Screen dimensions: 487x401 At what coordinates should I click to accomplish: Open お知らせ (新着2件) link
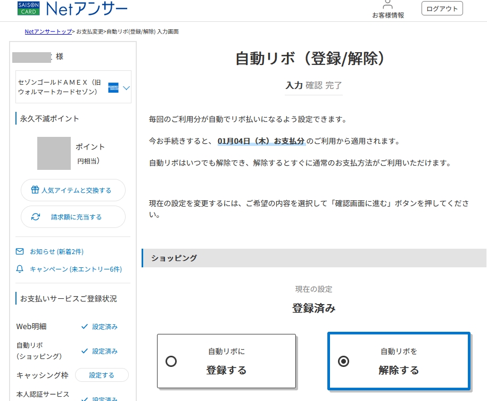point(56,251)
